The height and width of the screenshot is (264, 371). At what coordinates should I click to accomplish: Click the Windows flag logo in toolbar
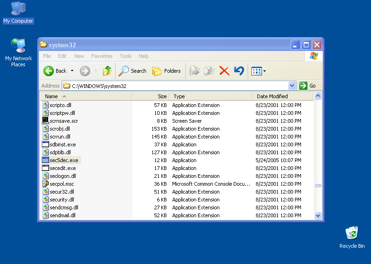point(314,56)
